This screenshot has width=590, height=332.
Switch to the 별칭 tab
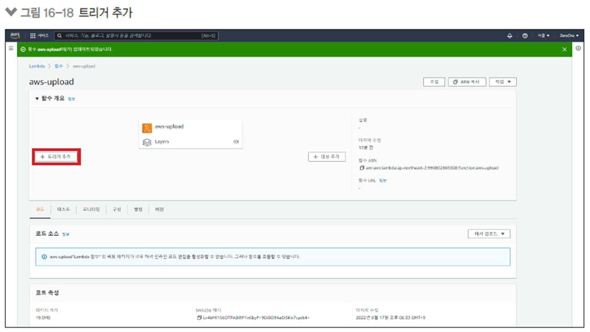pyautogui.click(x=138, y=210)
